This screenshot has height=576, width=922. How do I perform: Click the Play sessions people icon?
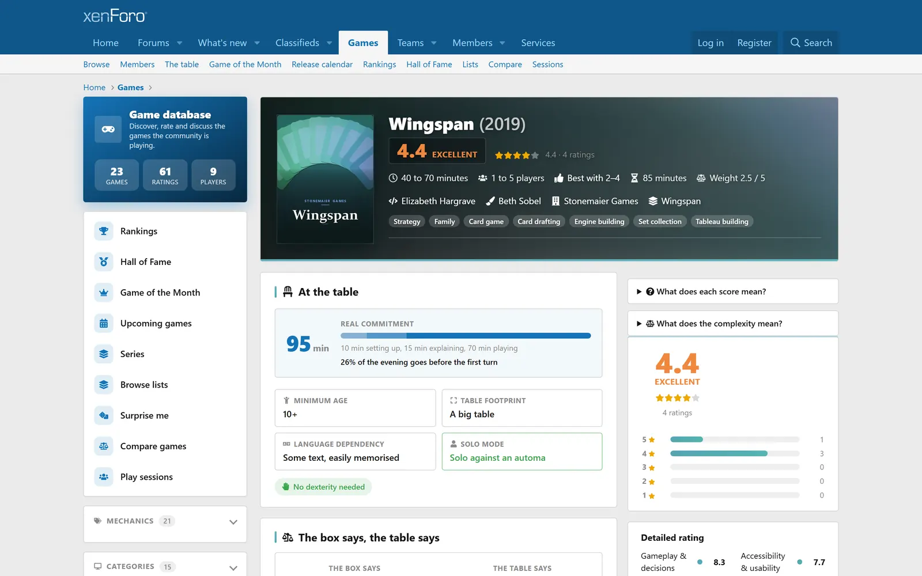pyautogui.click(x=104, y=477)
